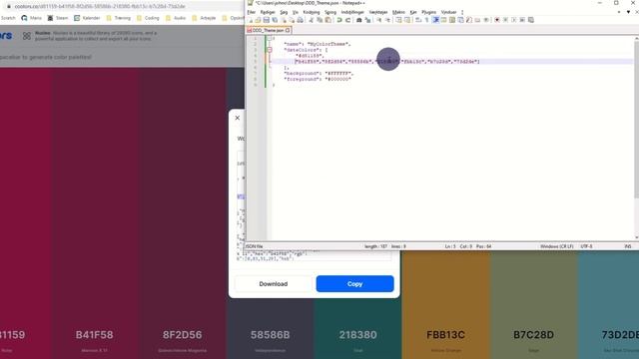This screenshot has width=639, height=359.
Task: Select the DDD_Theme.json document tab
Action: click(x=268, y=30)
